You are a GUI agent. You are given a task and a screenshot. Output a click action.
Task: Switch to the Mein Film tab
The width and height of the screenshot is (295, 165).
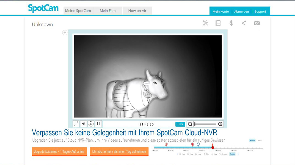[107, 11]
